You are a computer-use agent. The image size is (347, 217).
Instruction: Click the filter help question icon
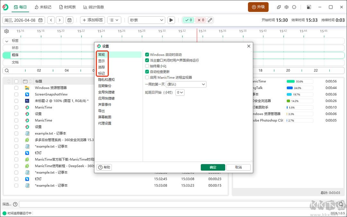click(15, 204)
